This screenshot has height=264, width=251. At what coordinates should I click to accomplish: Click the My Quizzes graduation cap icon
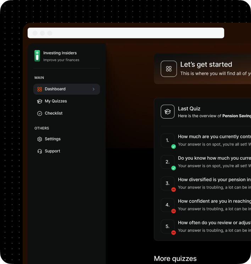(40, 101)
